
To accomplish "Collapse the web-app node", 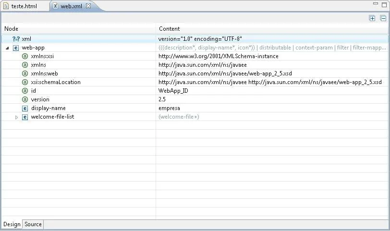I will 7,48.
